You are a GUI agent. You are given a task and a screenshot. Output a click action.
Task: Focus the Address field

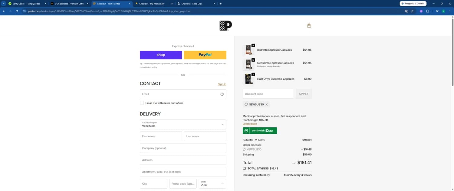(x=183, y=160)
